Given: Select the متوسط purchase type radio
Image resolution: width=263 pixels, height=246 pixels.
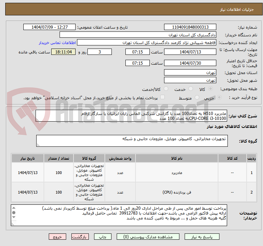Looking at the screenshot, I should point(197,97).
